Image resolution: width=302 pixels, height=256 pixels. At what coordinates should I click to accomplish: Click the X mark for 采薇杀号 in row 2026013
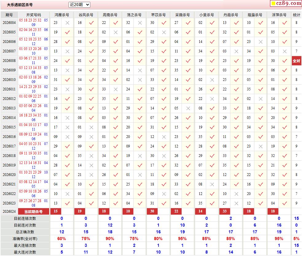[x=188, y=108]
